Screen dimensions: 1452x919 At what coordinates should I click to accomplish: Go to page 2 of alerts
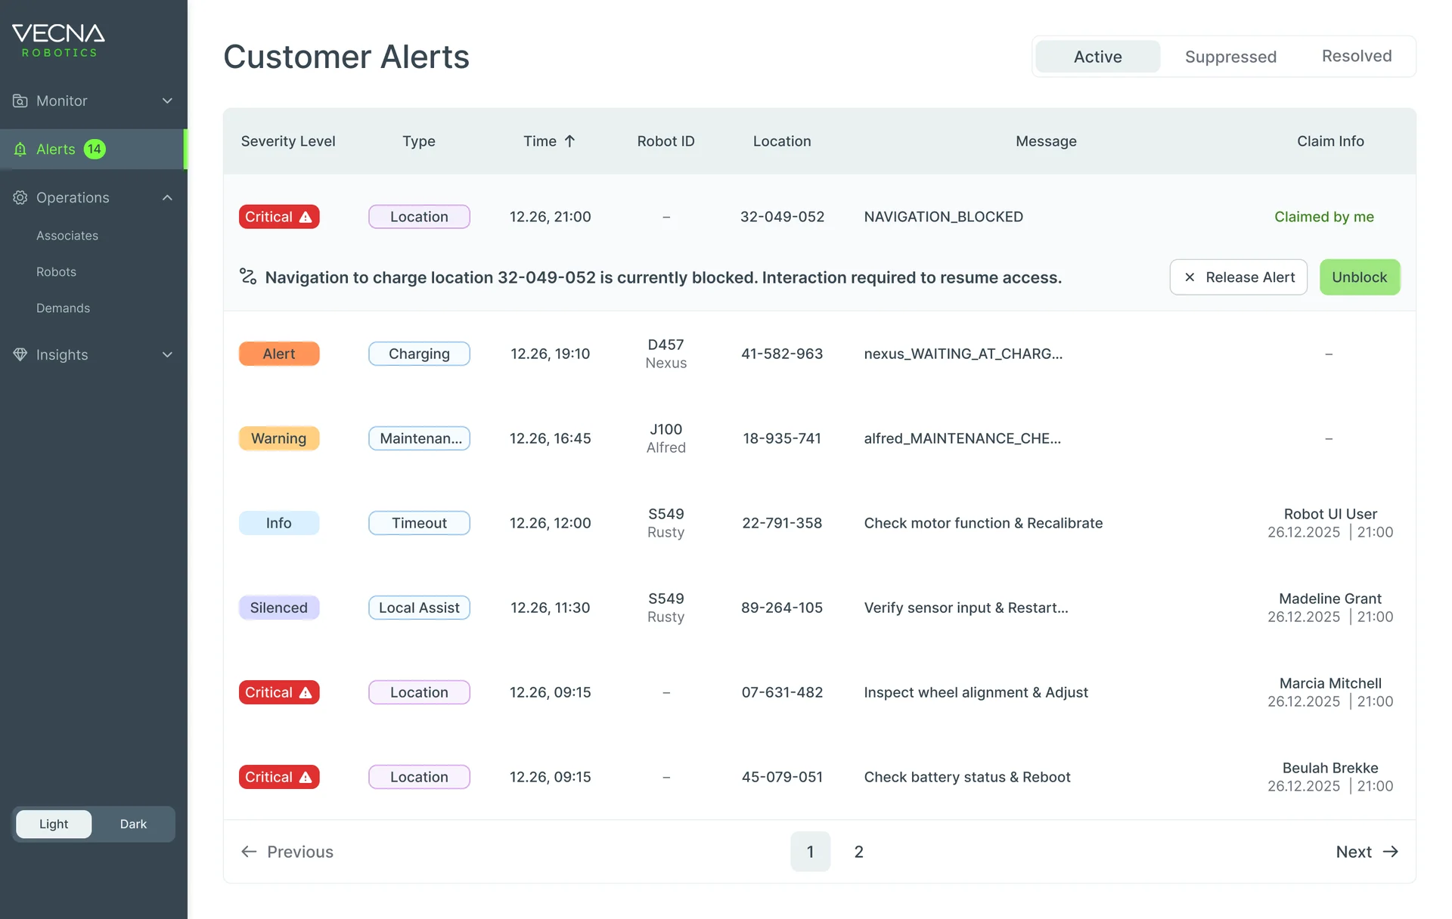pos(859,852)
